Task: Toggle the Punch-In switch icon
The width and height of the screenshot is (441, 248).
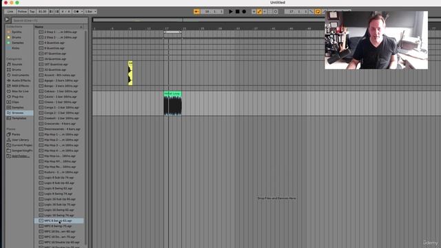Action: point(311,12)
